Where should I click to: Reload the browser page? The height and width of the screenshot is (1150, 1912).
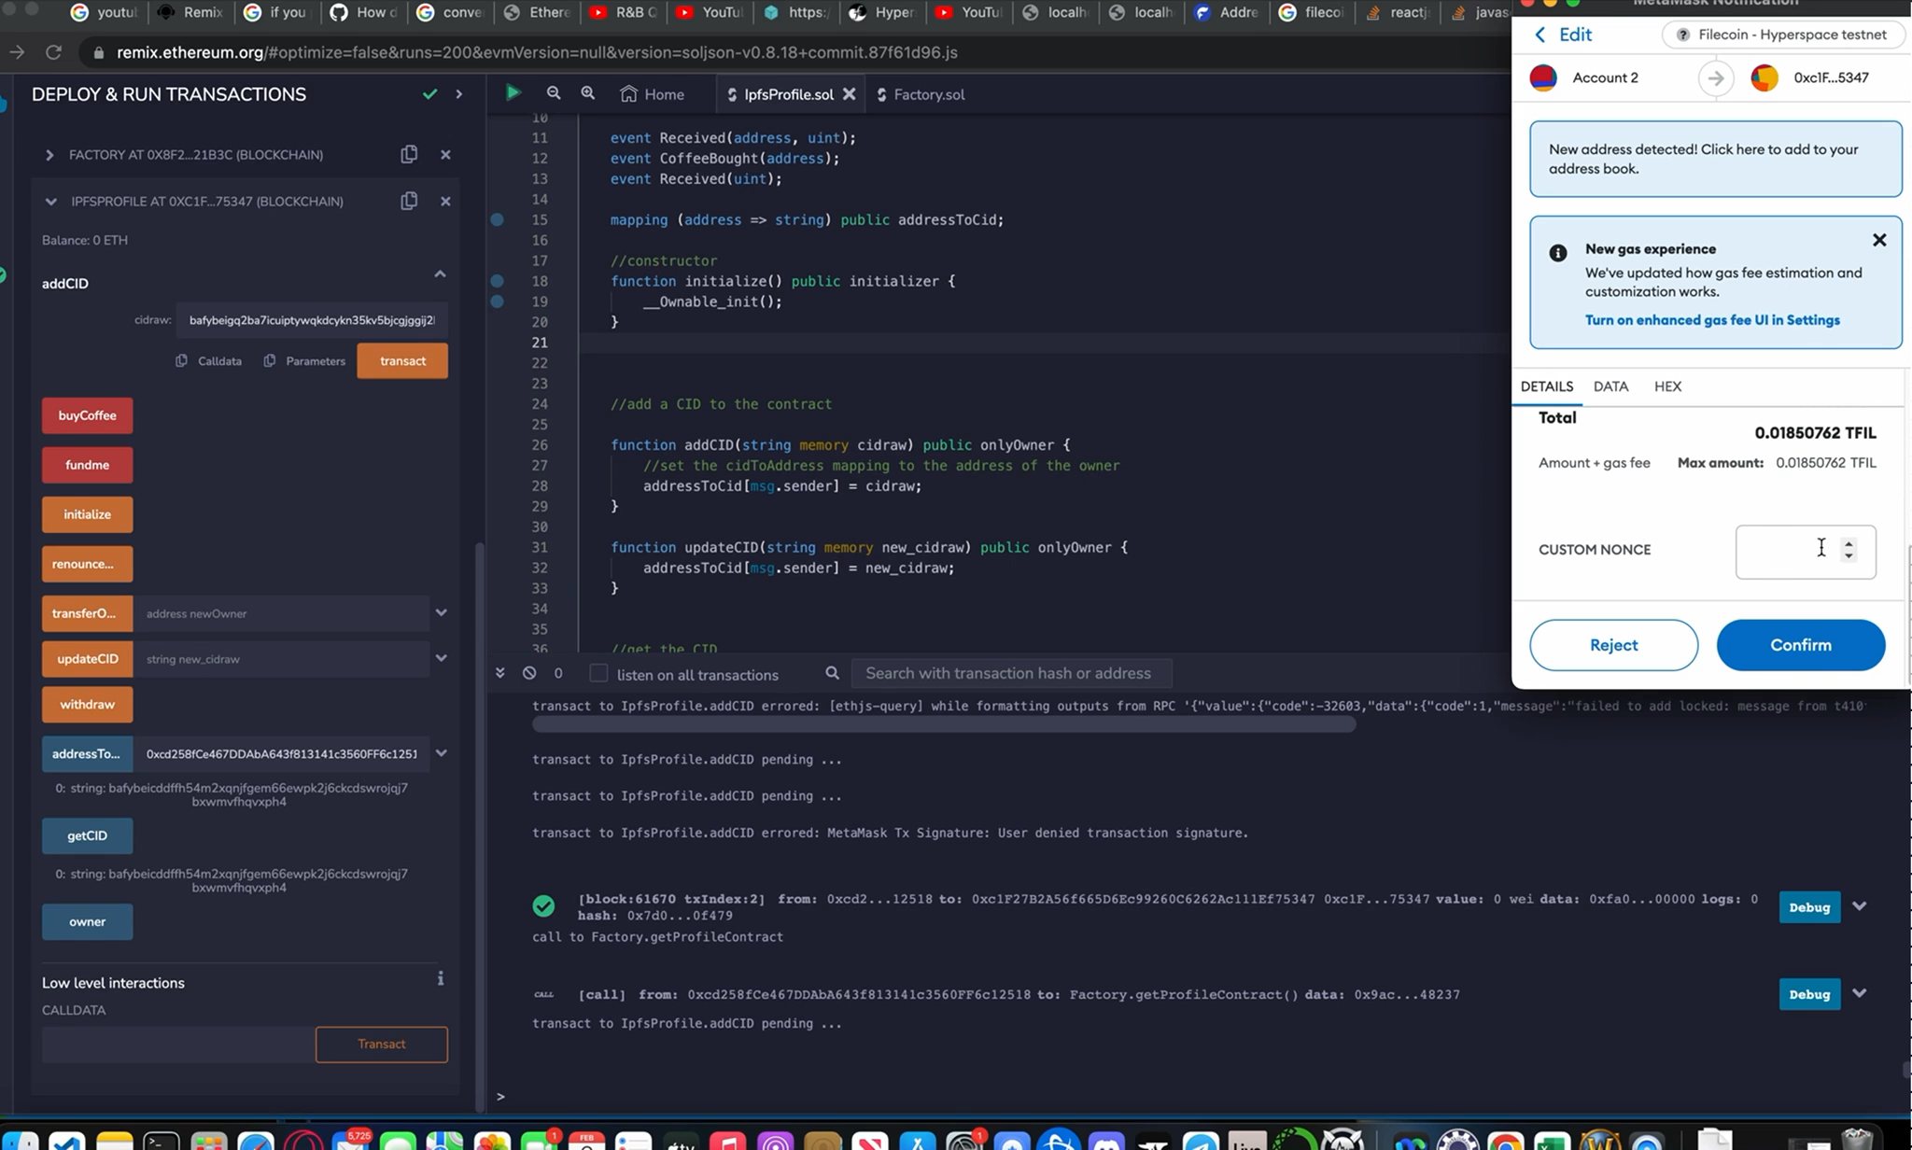53,52
